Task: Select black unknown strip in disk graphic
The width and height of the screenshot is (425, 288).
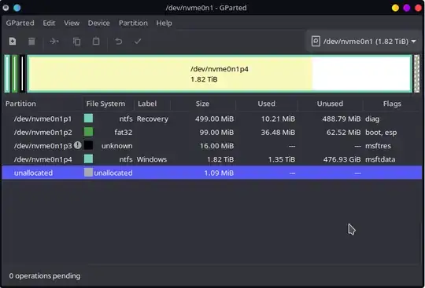Action: click(x=22, y=74)
